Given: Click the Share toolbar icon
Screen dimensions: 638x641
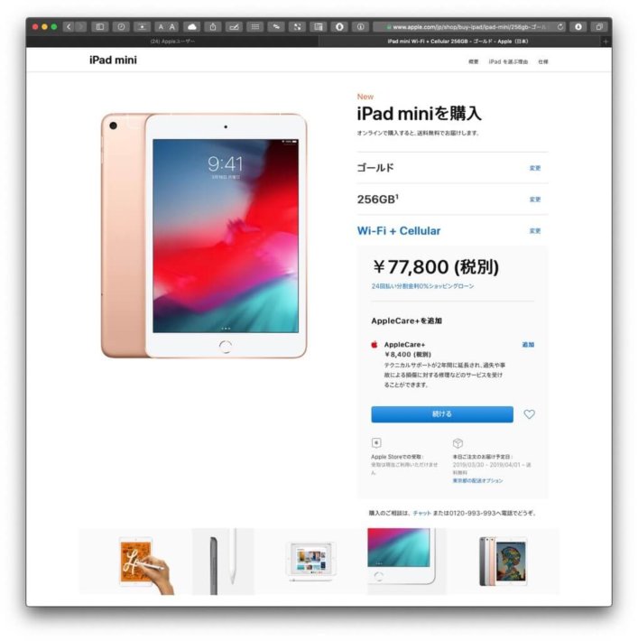Looking at the screenshot, I should [213, 27].
